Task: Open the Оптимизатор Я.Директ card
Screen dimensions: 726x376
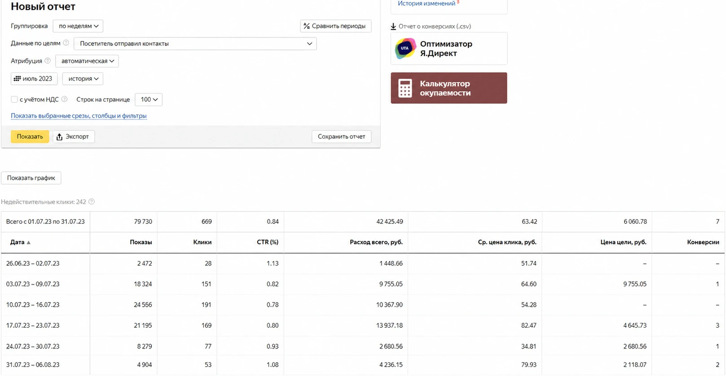Action: [x=449, y=48]
